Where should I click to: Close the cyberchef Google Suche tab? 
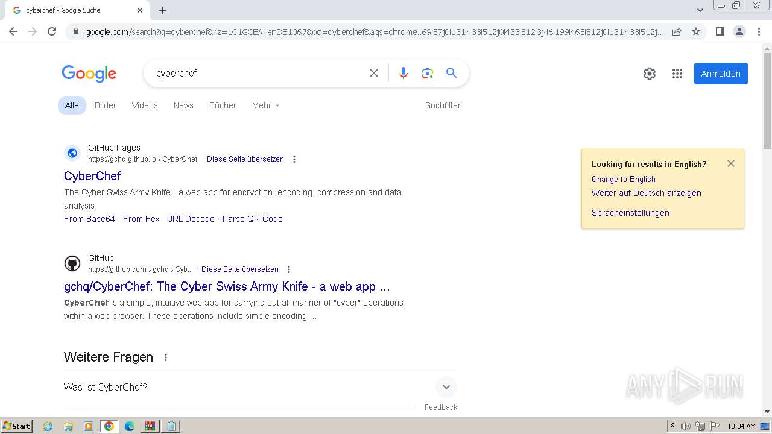point(140,10)
